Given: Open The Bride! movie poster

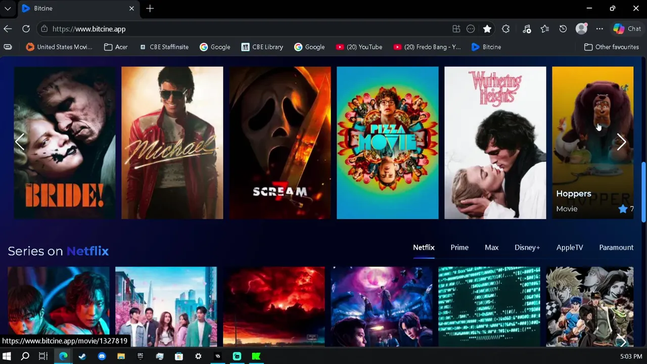Looking at the screenshot, I should point(65,143).
